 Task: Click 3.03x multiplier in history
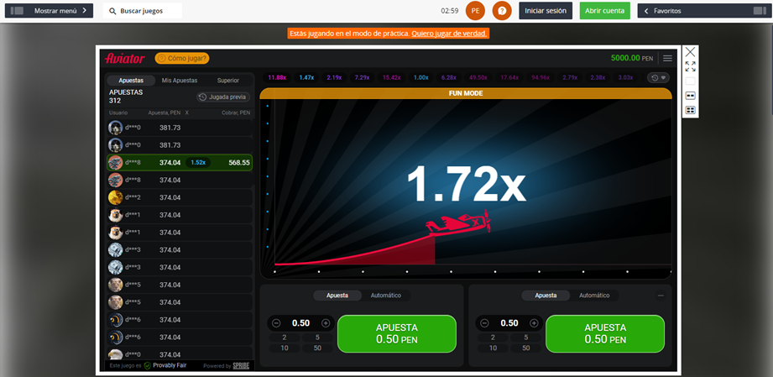tap(625, 77)
